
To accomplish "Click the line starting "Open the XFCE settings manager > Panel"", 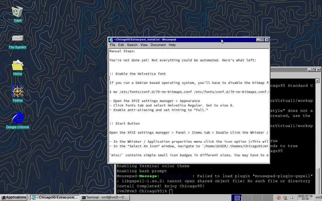I will [189, 133].
